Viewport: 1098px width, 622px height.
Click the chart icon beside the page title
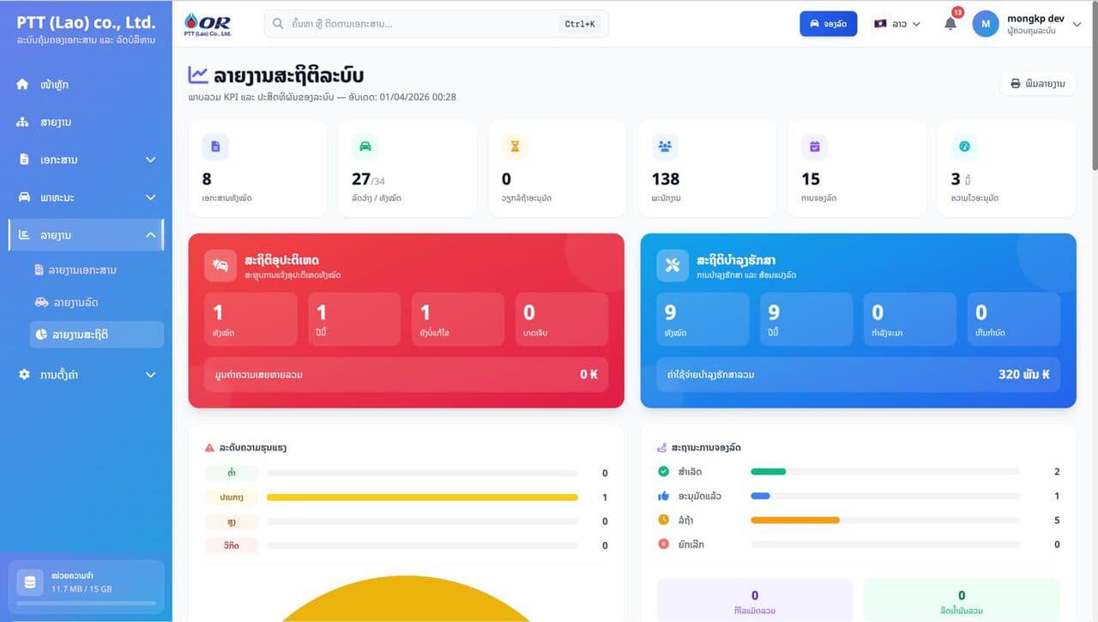tap(198, 75)
